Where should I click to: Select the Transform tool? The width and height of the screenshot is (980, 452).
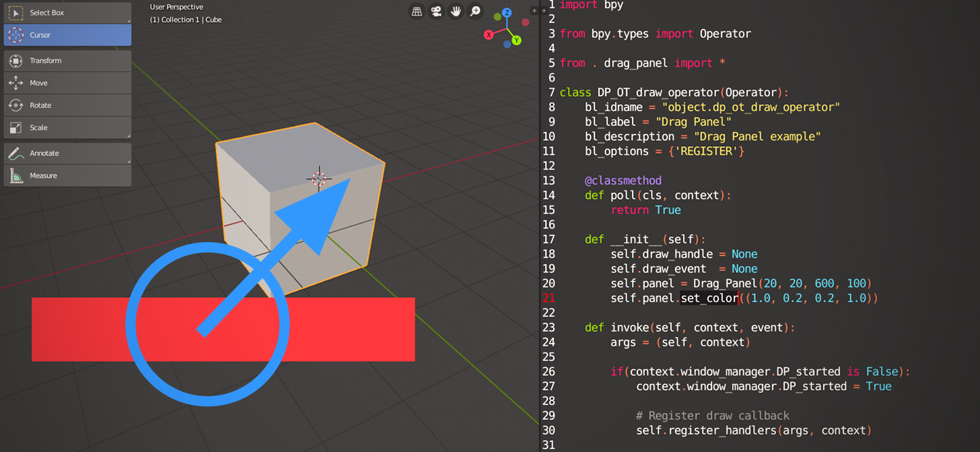67,61
